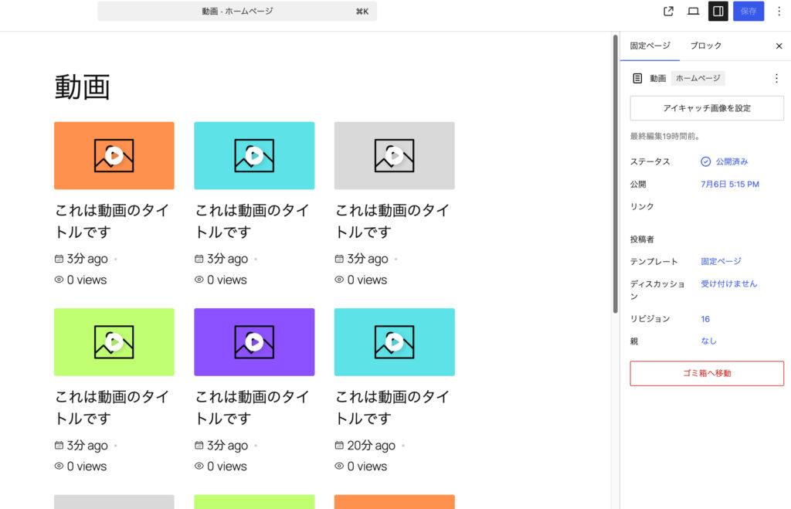
Task: Close the settings sidebar with the X
Action: (779, 46)
